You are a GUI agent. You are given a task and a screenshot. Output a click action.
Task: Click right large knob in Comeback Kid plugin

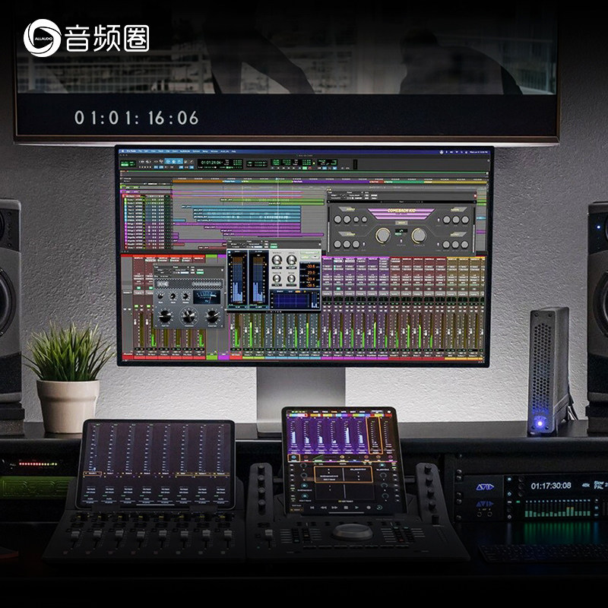click(418, 236)
